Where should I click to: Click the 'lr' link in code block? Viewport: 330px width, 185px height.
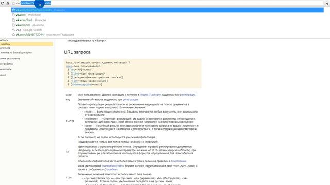pyautogui.click(x=73, y=77)
